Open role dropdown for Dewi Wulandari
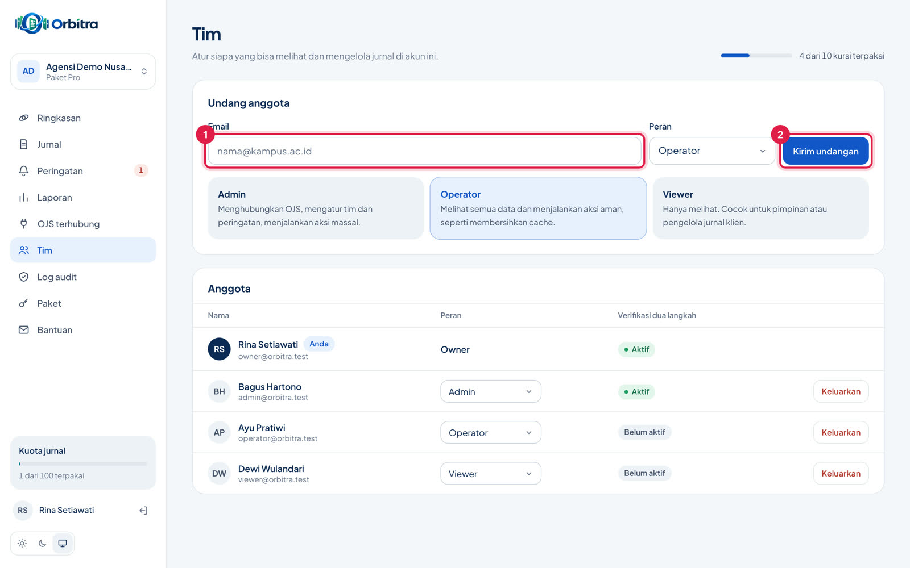The height and width of the screenshot is (568, 910). [491, 473]
